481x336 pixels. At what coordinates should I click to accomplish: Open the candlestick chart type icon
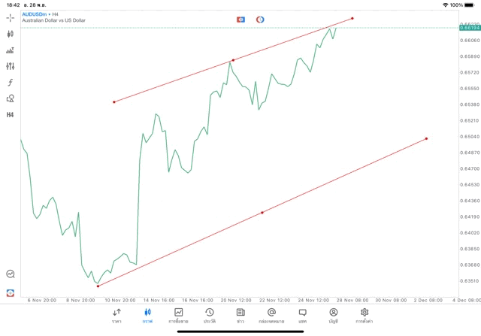11,34
